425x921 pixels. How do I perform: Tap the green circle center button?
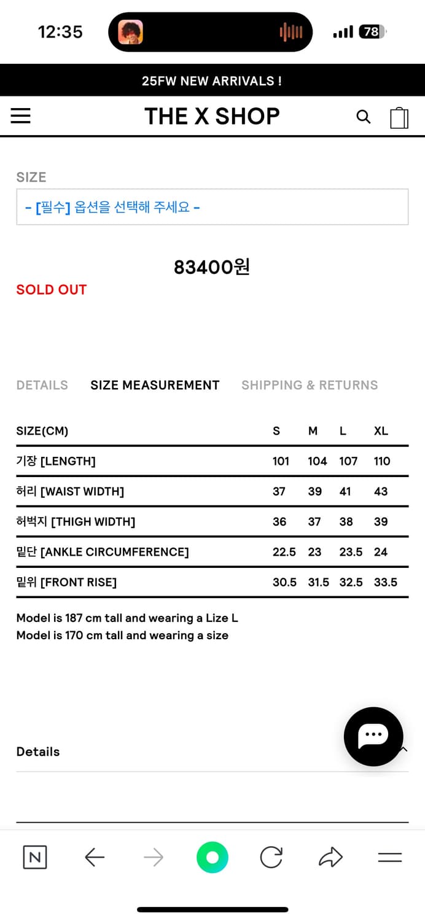(x=212, y=857)
